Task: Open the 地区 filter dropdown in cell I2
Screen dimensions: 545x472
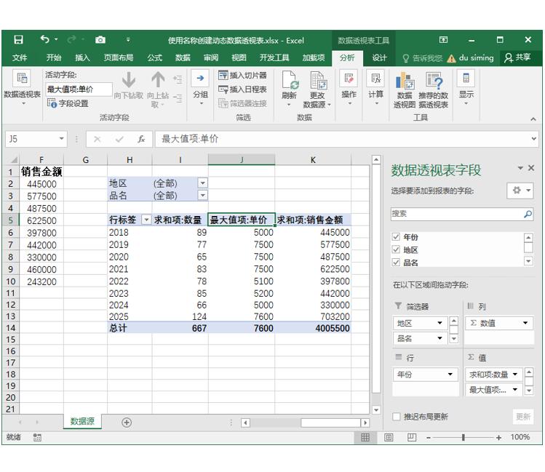Action: [x=202, y=183]
